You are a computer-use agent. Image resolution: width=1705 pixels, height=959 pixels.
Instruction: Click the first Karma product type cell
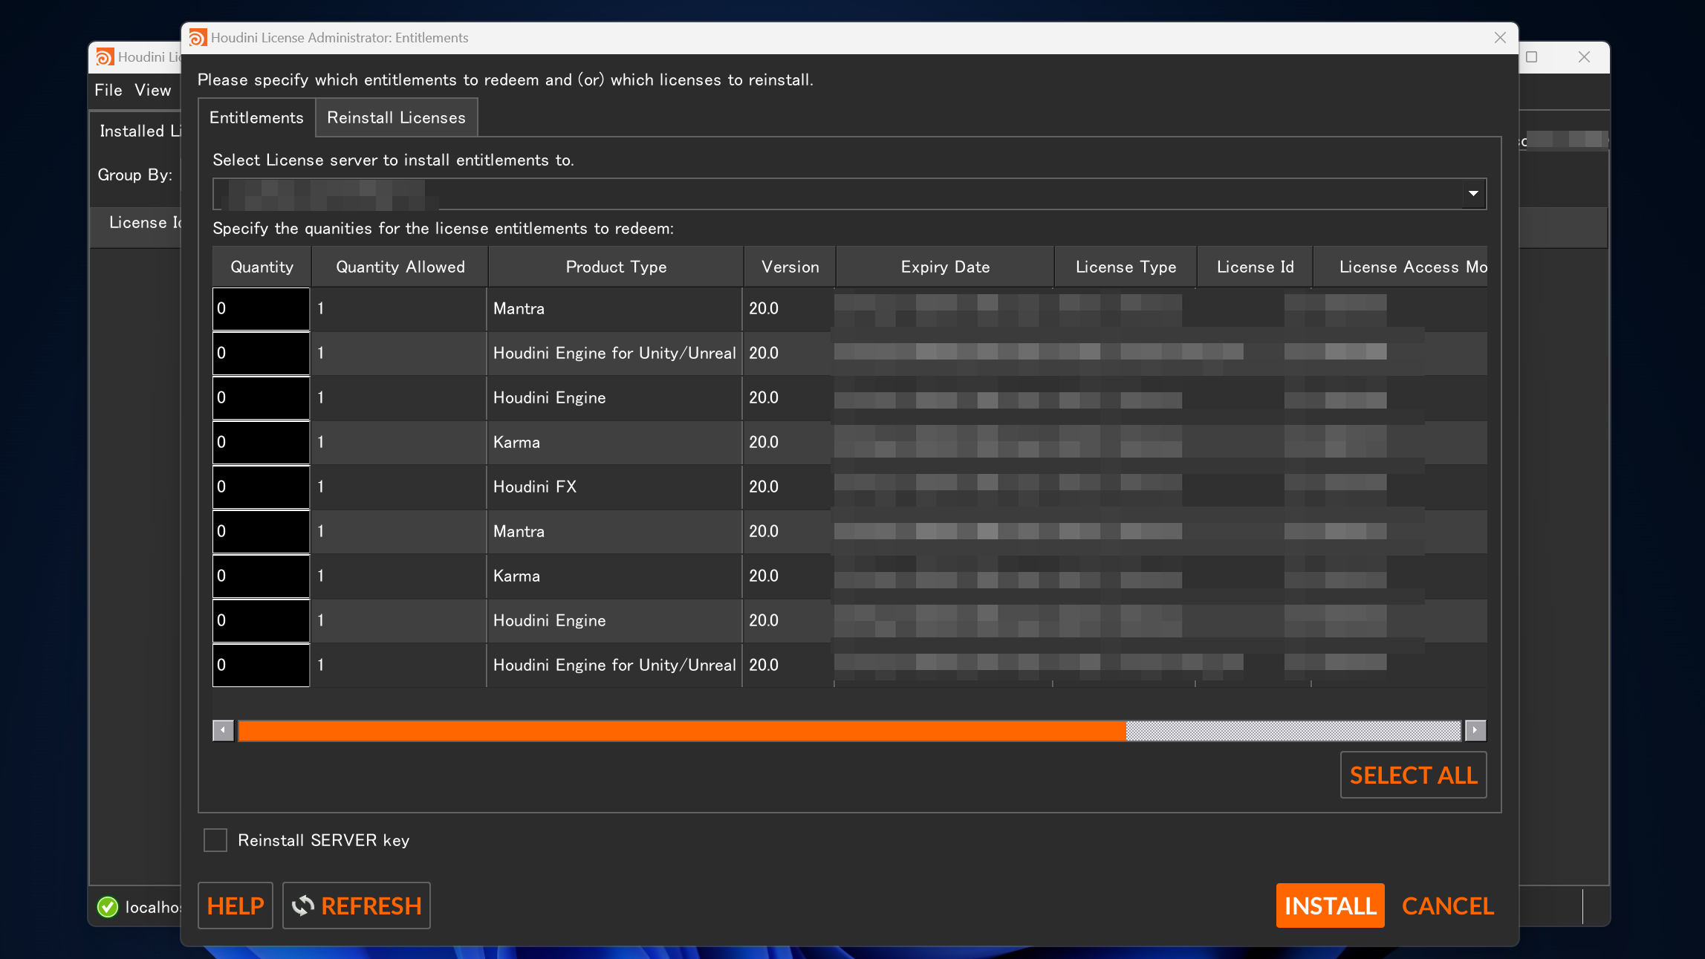coord(614,443)
